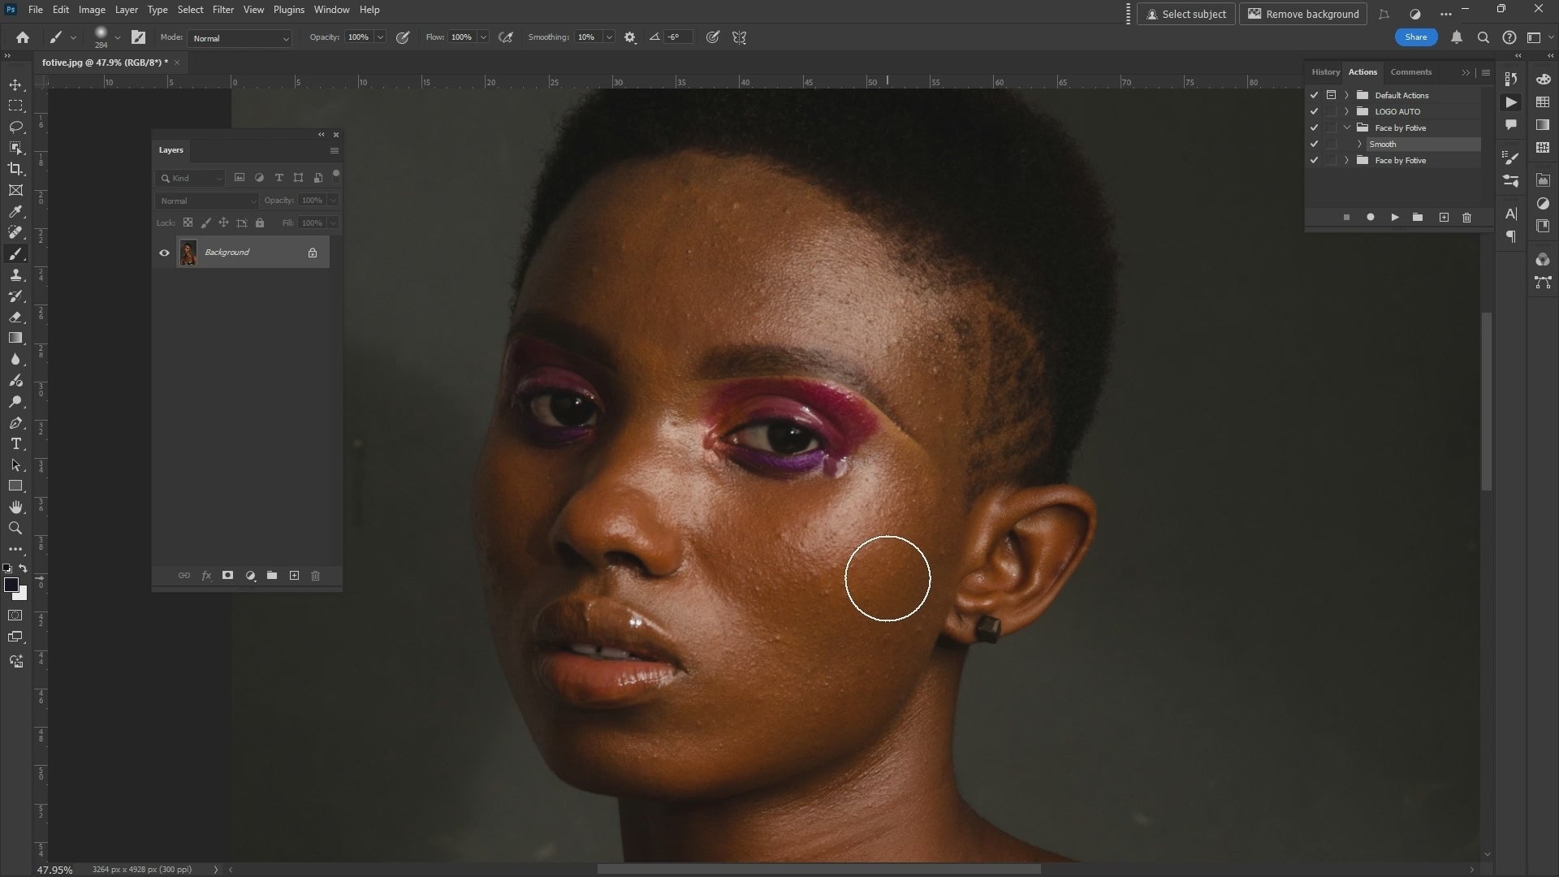The image size is (1559, 877).
Task: Open the Record new action icon
Action: tap(1370, 218)
